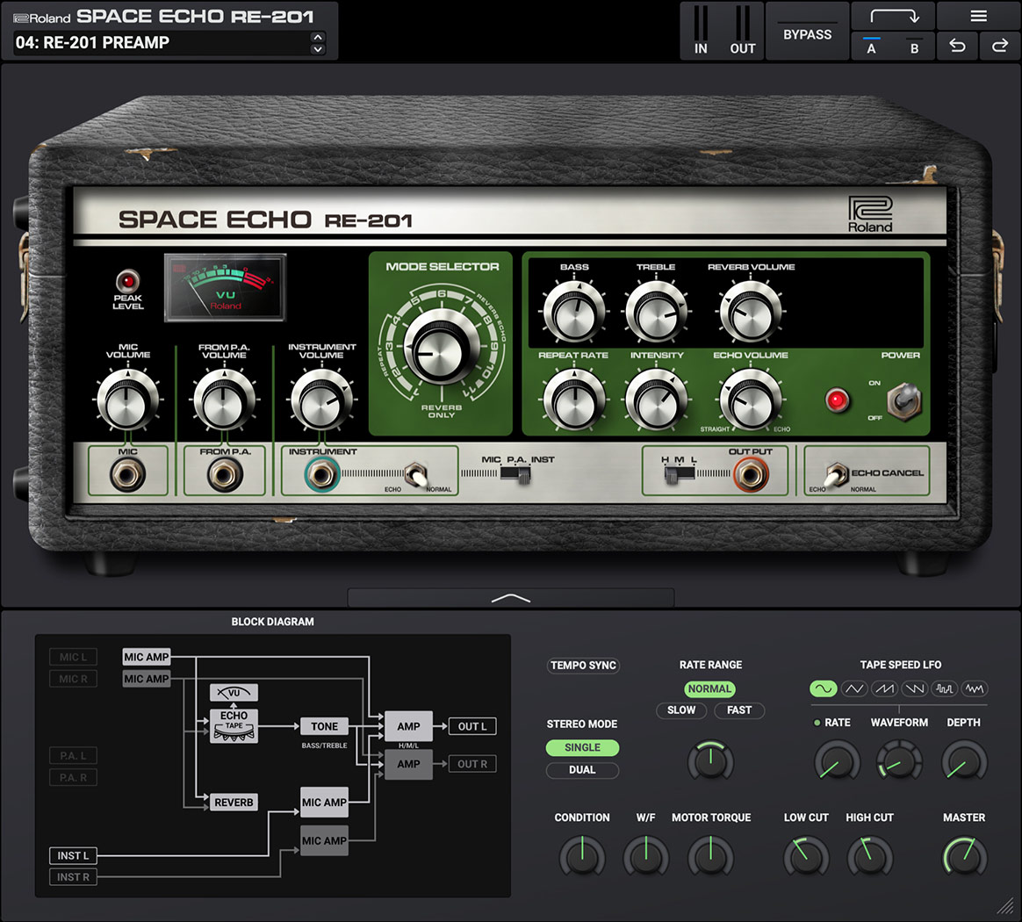Select the random square LFO waveform

point(945,688)
